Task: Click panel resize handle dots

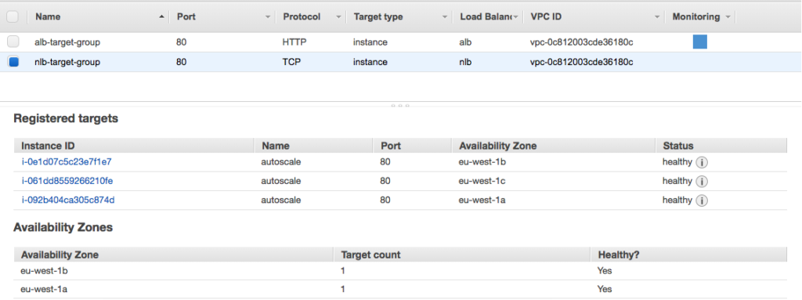Action: [x=400, y=106]
